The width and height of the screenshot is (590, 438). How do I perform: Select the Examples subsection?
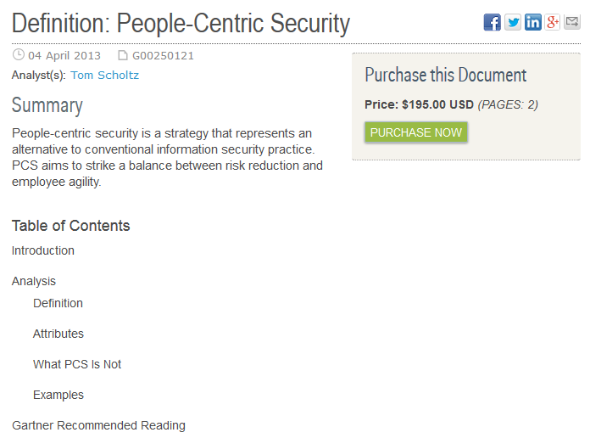click(58, 395)
